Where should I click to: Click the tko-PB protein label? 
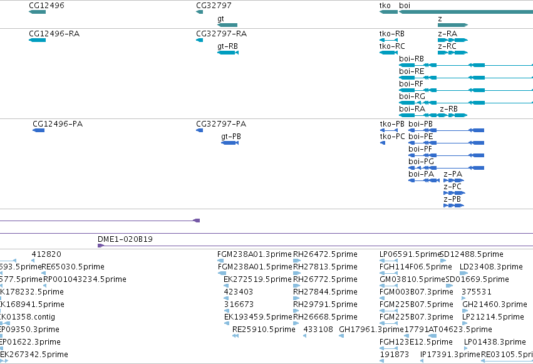392,124
